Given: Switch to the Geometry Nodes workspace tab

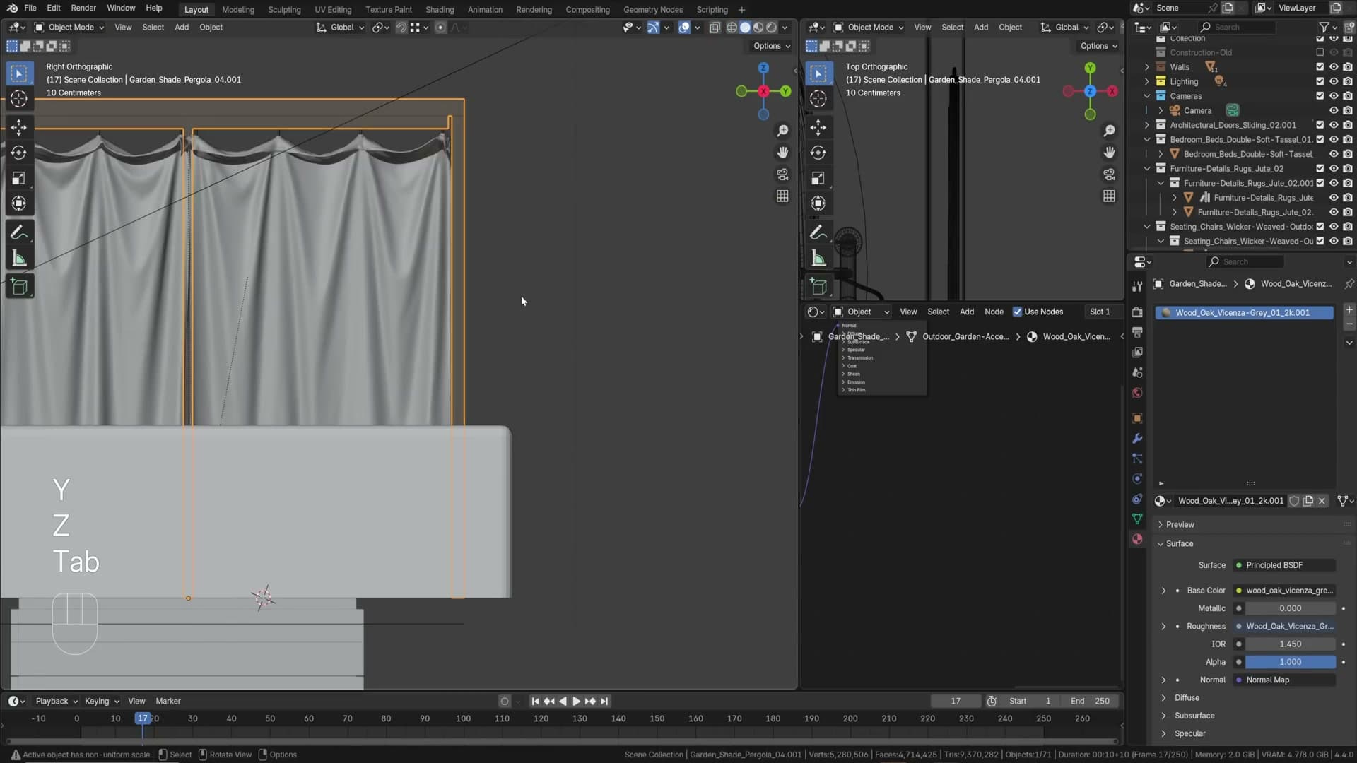Looking at the screenshot, I should pyautogui.click(x=653, y=10).
